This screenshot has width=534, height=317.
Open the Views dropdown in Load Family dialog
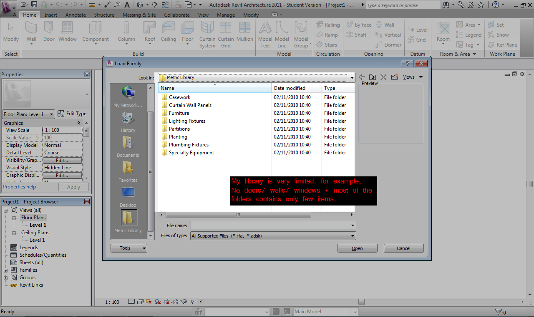pyautogui.click(x=413, y=77)
